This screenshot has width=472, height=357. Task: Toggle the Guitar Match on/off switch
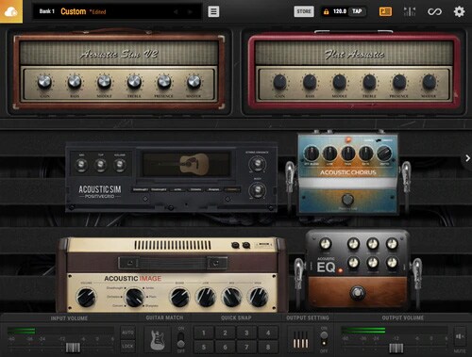tap(181, 339)
